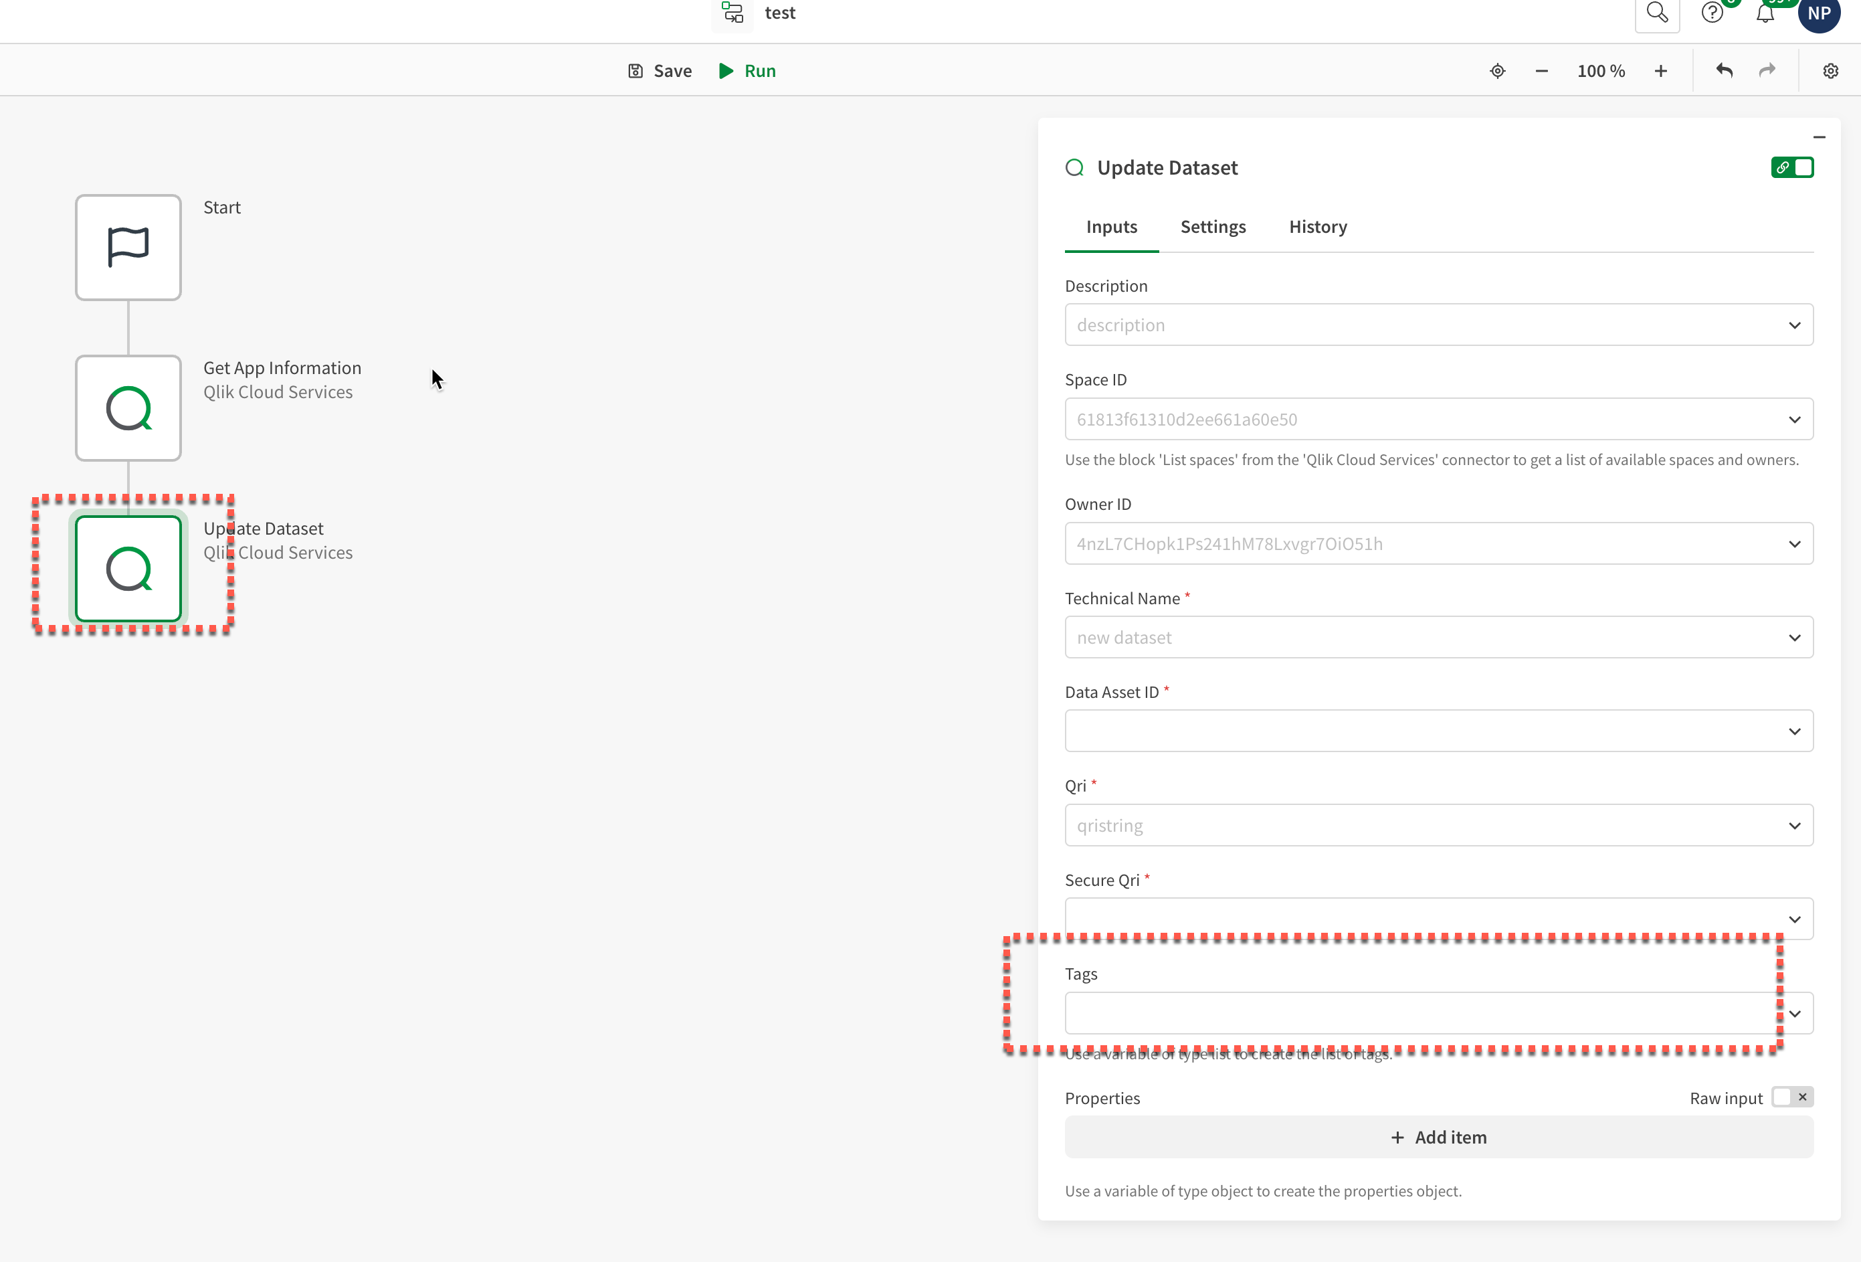Image resolution: width=1861 pixels, height=1262 pixels.
Task: Click the automation icon beside the test title
Action: (x=732, y=13)
